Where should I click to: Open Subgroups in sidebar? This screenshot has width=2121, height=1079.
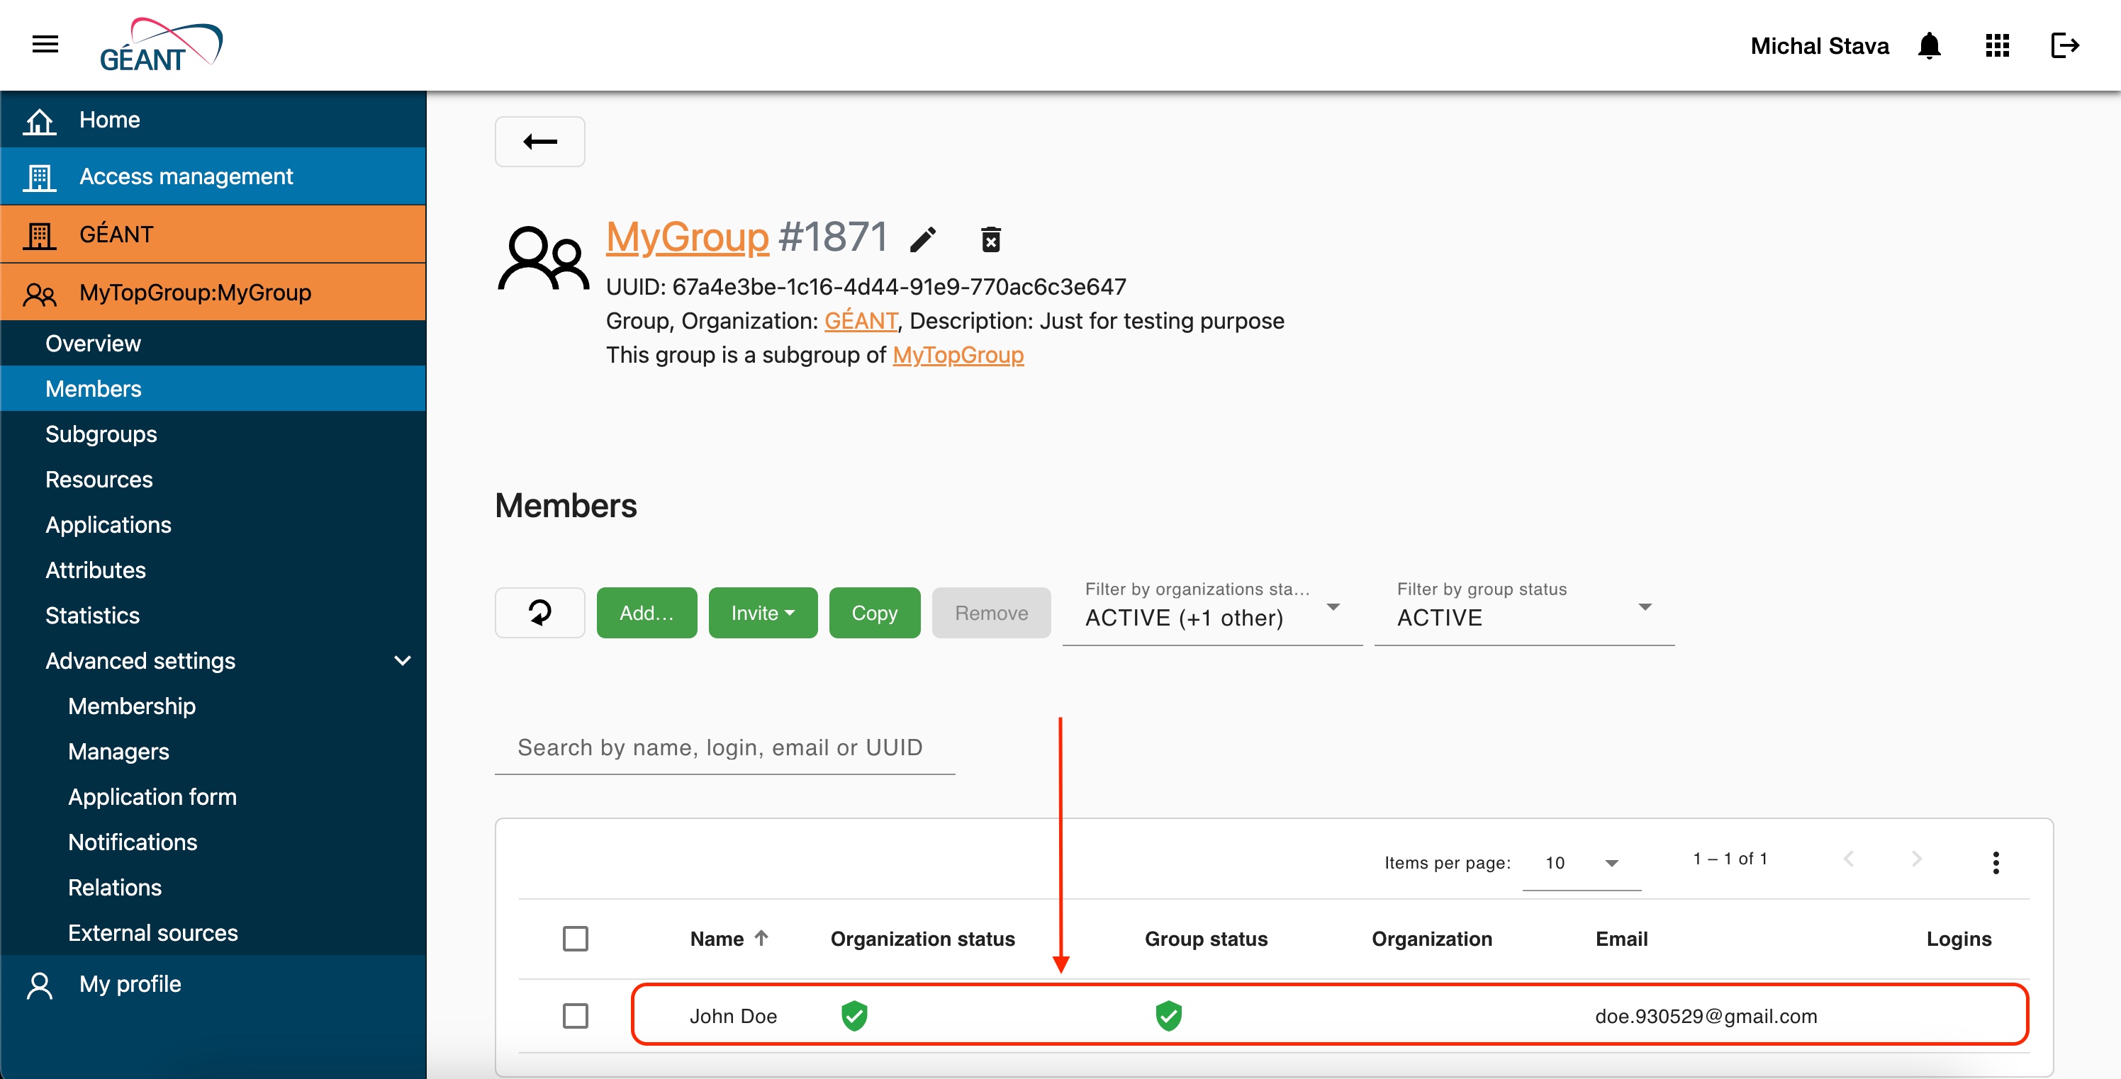coord(213,434)
